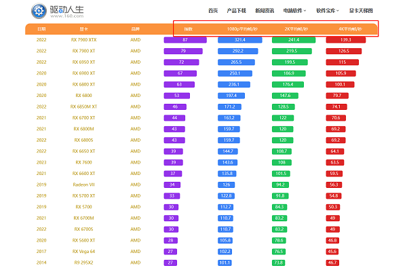Click the www.160.com site link under logo
The image size is (407, 270).
[67, 16]
